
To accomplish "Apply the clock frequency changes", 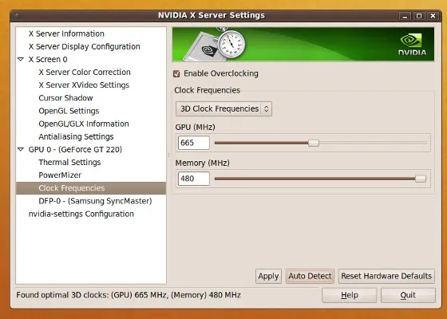I will 268,276.
